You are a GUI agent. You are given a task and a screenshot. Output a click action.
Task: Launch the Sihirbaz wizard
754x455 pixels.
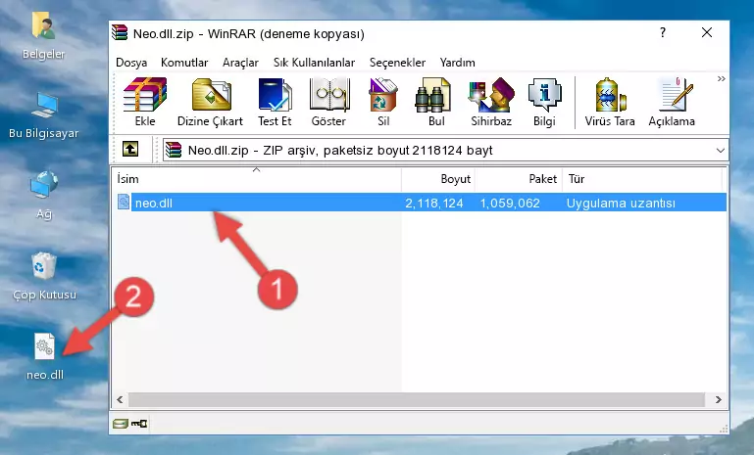tap(491, 102)
